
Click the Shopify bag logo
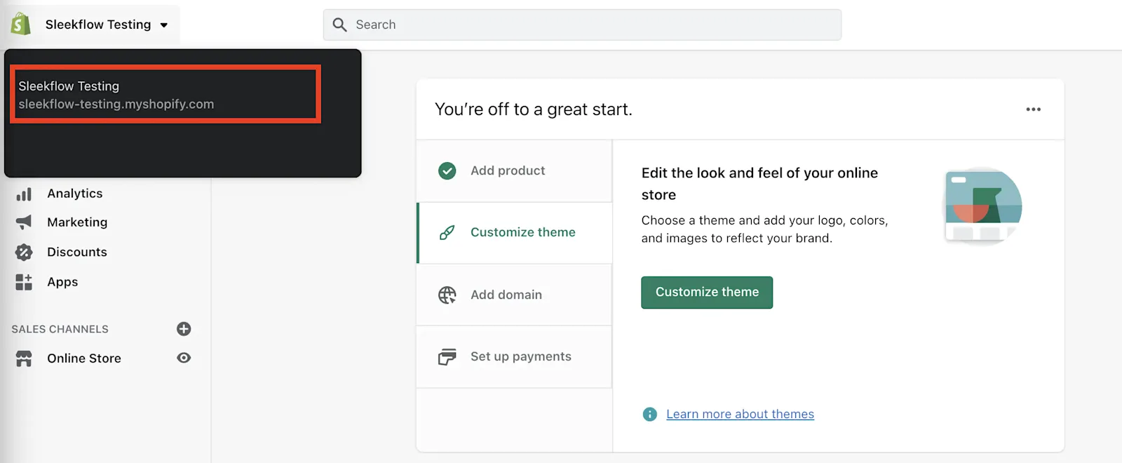click(x=20, y=24)
